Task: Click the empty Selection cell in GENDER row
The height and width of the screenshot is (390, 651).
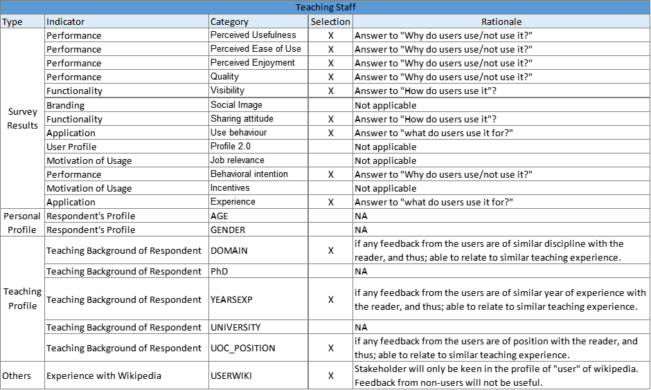Action: coord(330,230)
